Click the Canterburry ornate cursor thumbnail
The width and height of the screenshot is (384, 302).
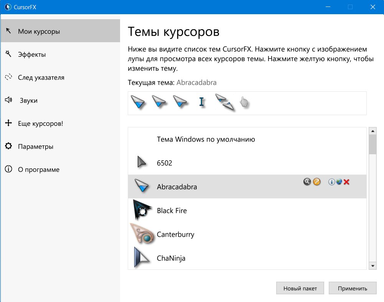point(142,234)
